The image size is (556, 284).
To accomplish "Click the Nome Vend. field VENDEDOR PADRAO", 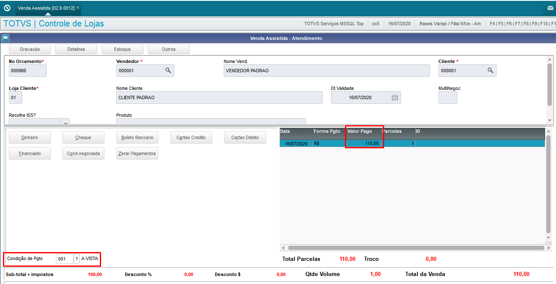I will tap(327, 71).
